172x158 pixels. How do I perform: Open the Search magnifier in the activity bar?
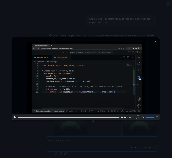[x=139, y=71]
